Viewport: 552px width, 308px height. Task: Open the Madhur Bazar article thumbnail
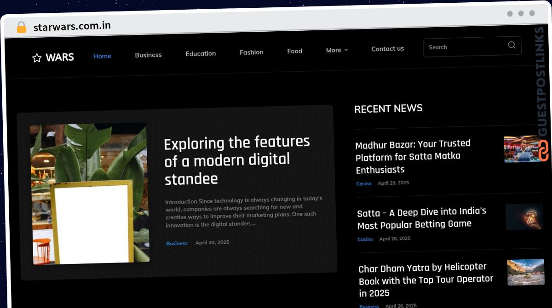(x=523, y=149)
